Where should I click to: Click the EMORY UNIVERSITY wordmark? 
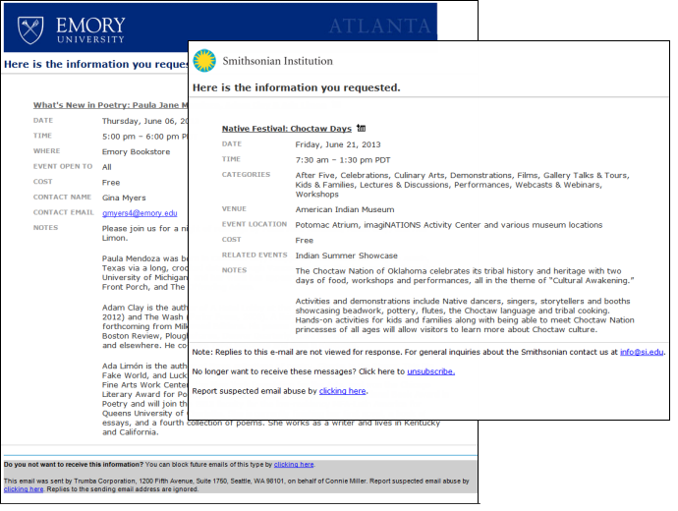pyautogui.click(x=90, y=29)
